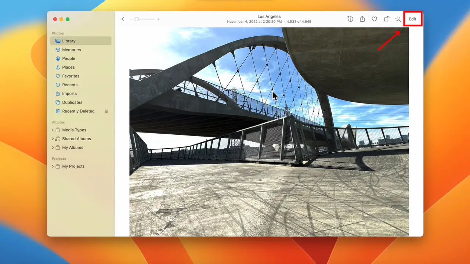Unlock the Recently Deleted album
This screenshot has height=264, width=470.
coord(107,111)
